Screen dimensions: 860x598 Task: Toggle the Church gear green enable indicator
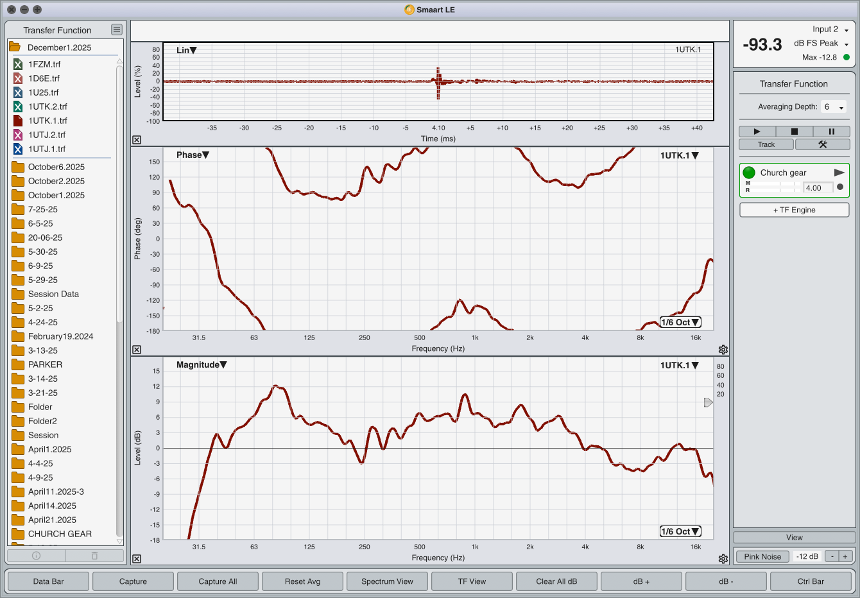click(749, 173)
